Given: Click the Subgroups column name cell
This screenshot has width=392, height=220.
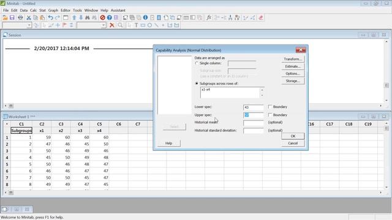Looking at the screenshot, I should pyautogui.click(x=21, y=130).
